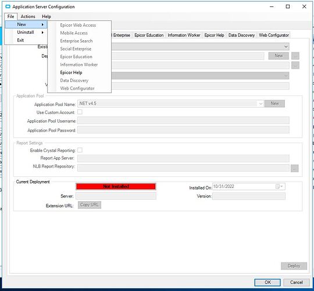
Task: Click the Copy URL button
Action: [90, 205]
